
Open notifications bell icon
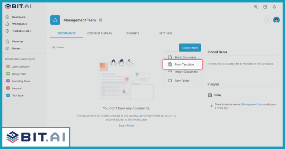274,7
